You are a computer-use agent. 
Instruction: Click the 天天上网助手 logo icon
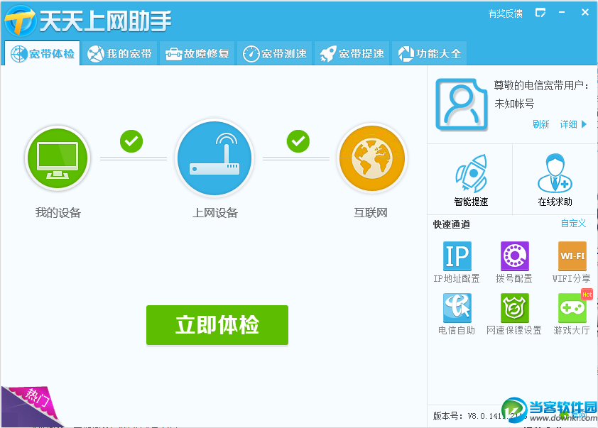[21, 21]
